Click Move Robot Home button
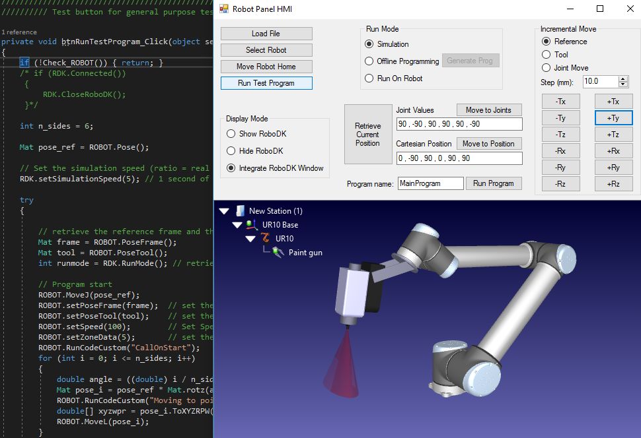This screenshot has width=641, height=438. tap(266, 67)
